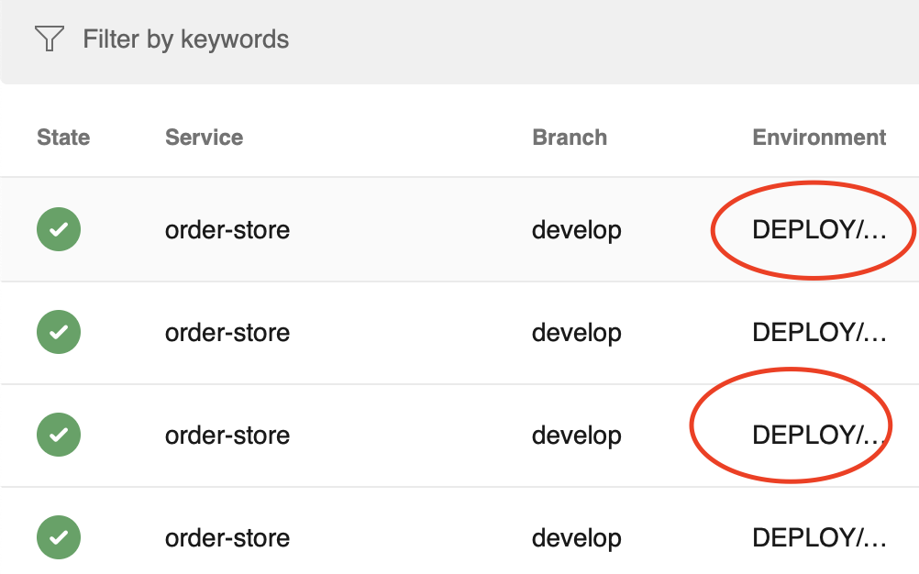Sort by the State column header

[x=62, y=138]
